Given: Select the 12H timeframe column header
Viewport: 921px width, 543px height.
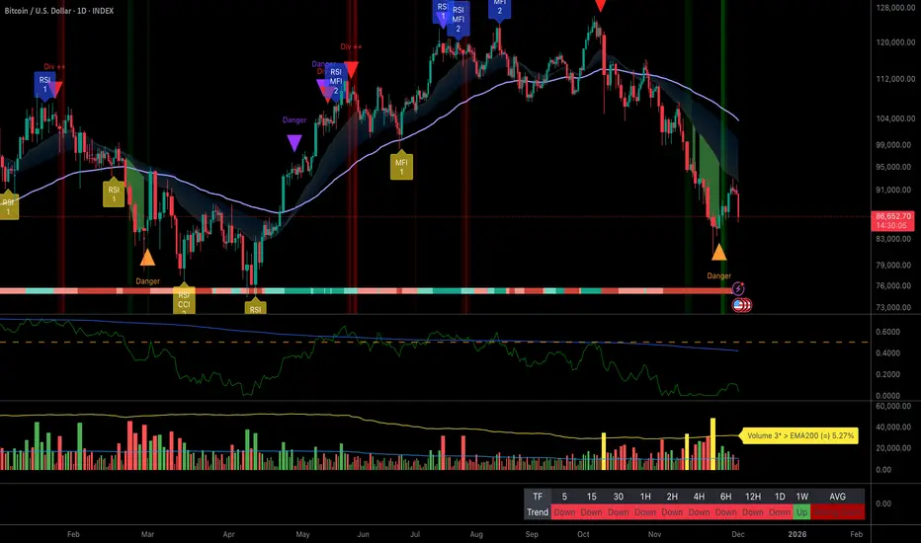Looking at the screenshot, I should coord(753,497).
